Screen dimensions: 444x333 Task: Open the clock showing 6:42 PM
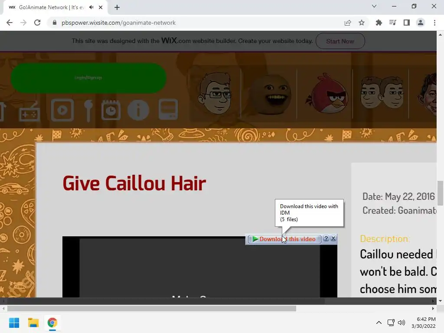[x=423, y=323]
